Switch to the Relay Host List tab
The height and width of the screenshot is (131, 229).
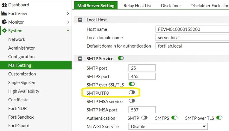tap(137, 6)
